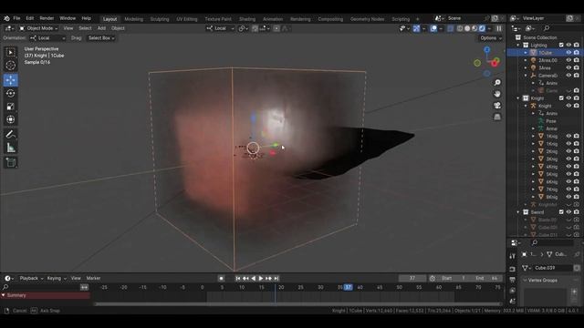Toggle proportional editing icon
This screenshot has width=584, height=328.
[x=276, y=28]
